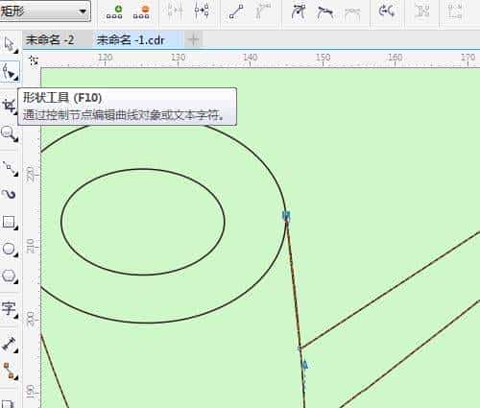This screenshot has height=408, width=480.
Task: Select the Freehand drawing tool
Action: click(x=10, y=168)
